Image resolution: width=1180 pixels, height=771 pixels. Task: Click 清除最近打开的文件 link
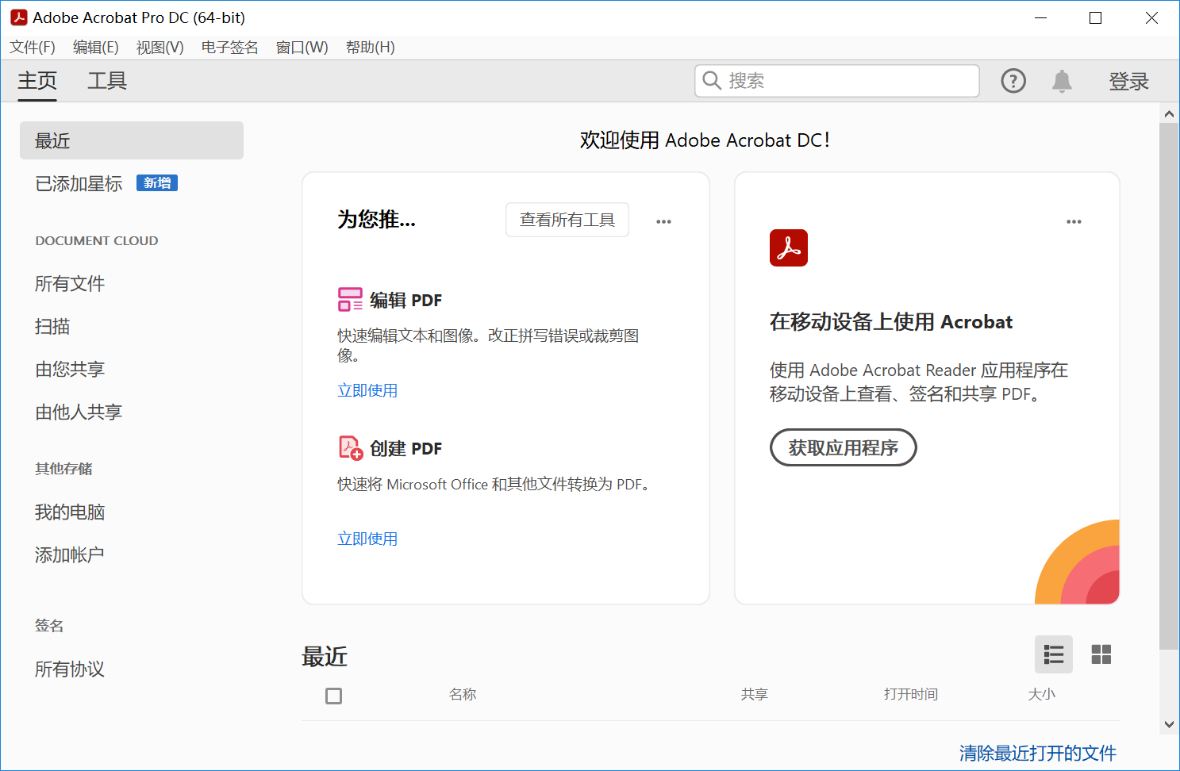tap(1037, 753)
